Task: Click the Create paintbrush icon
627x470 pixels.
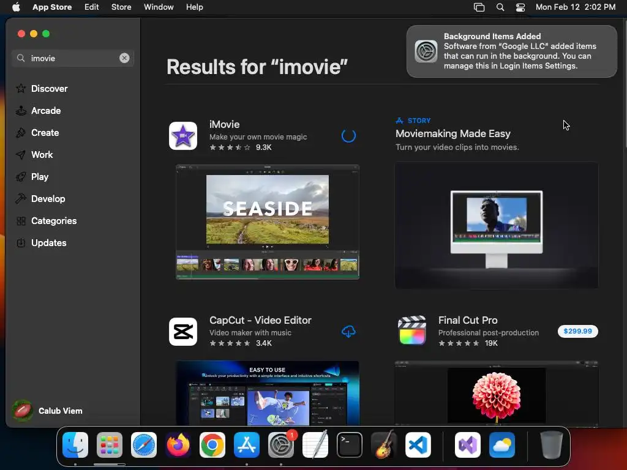Action: coord(21,133)
